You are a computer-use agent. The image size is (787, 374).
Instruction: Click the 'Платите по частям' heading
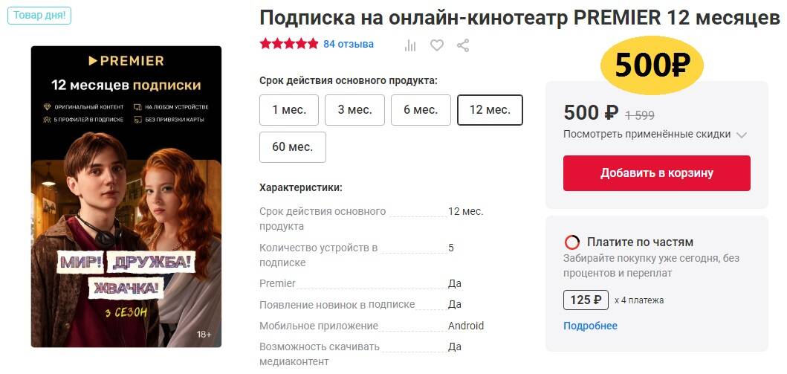(x=640, y=242)
